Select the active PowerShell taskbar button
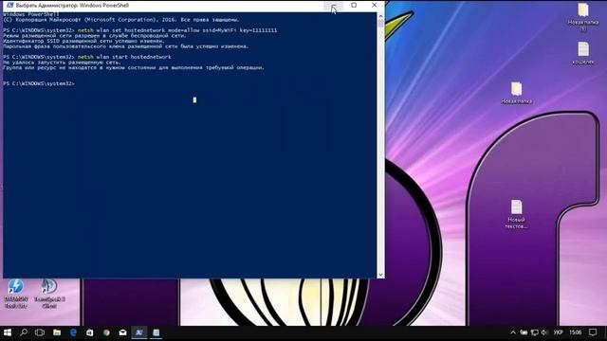The width and height of the screenshot is (607, 341). [139, 332]
